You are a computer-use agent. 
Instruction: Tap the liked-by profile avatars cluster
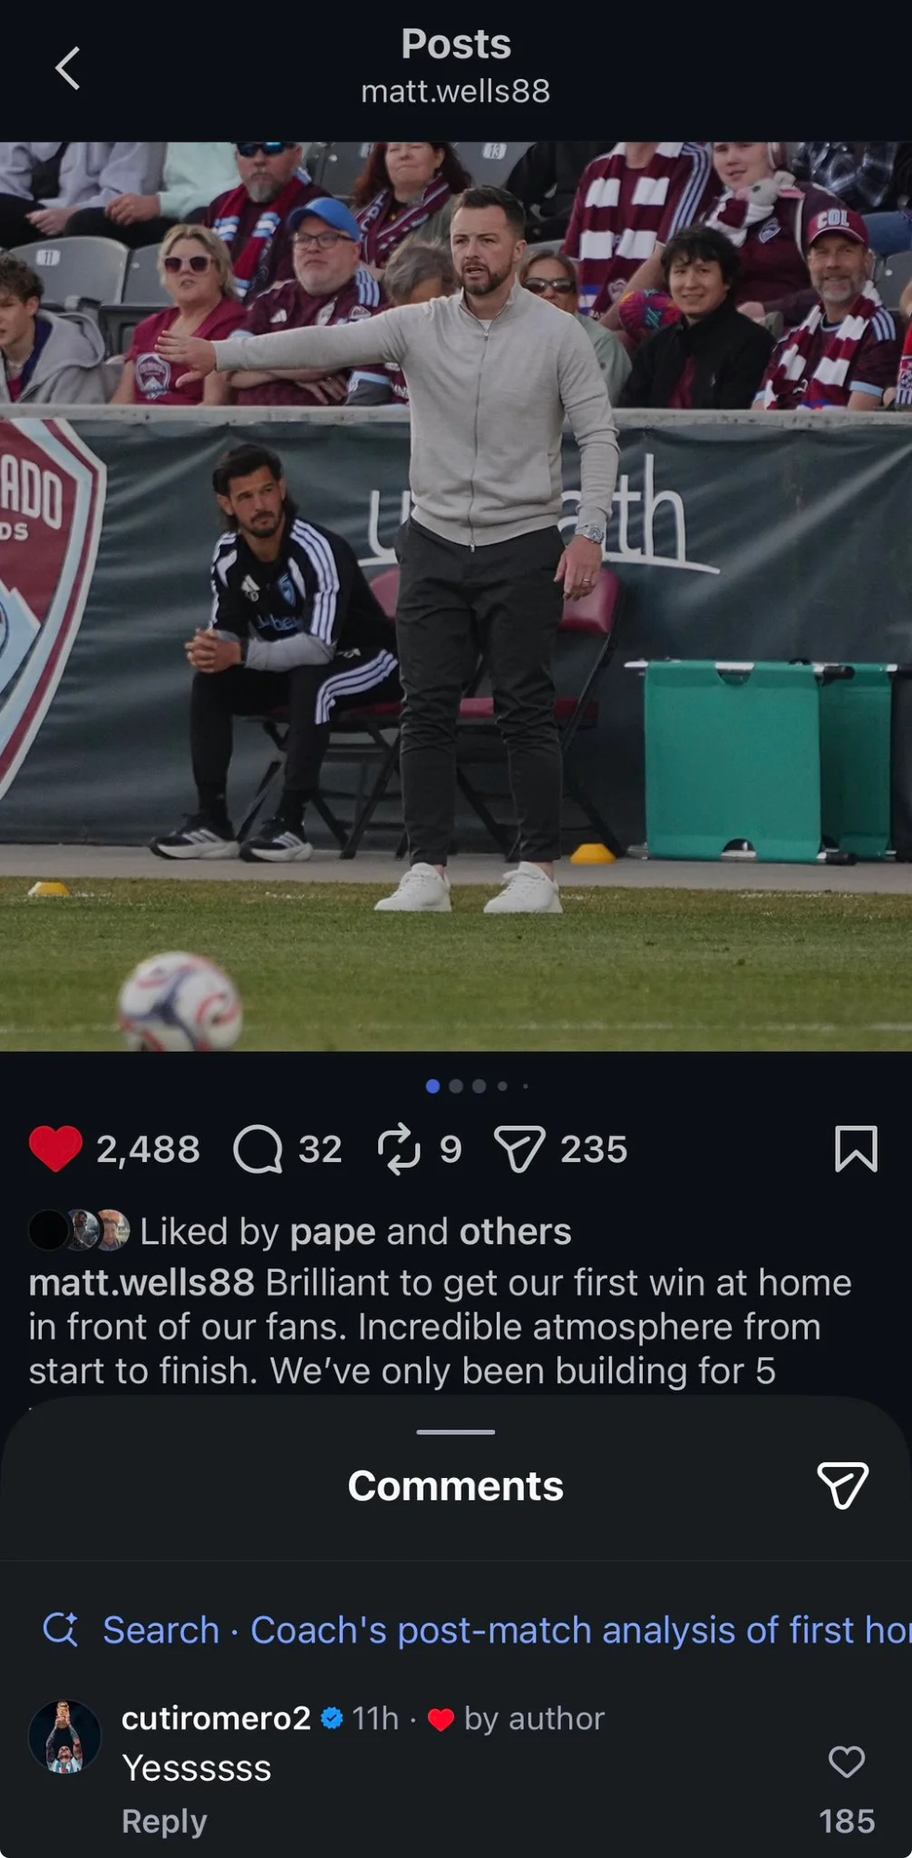tap(79, 1231)
